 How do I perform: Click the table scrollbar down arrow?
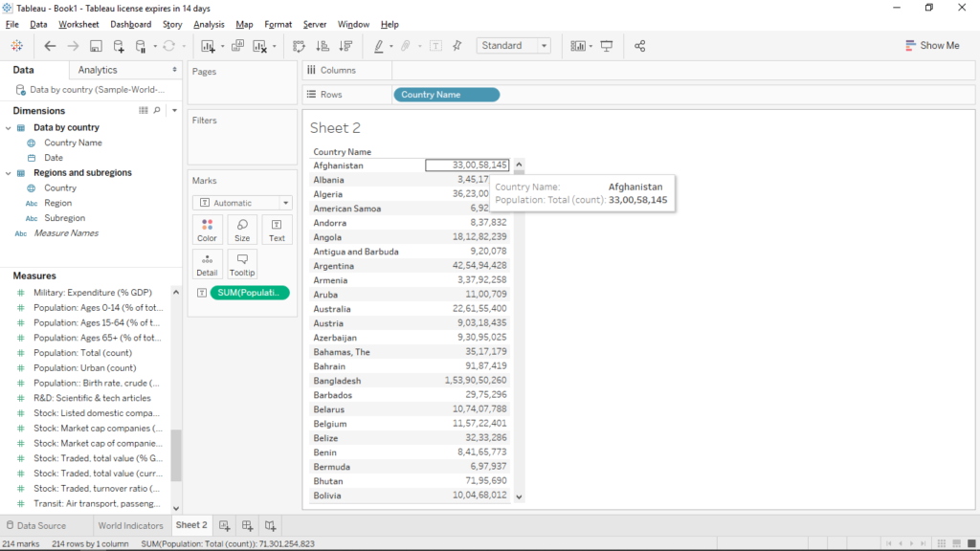point(518,496)
